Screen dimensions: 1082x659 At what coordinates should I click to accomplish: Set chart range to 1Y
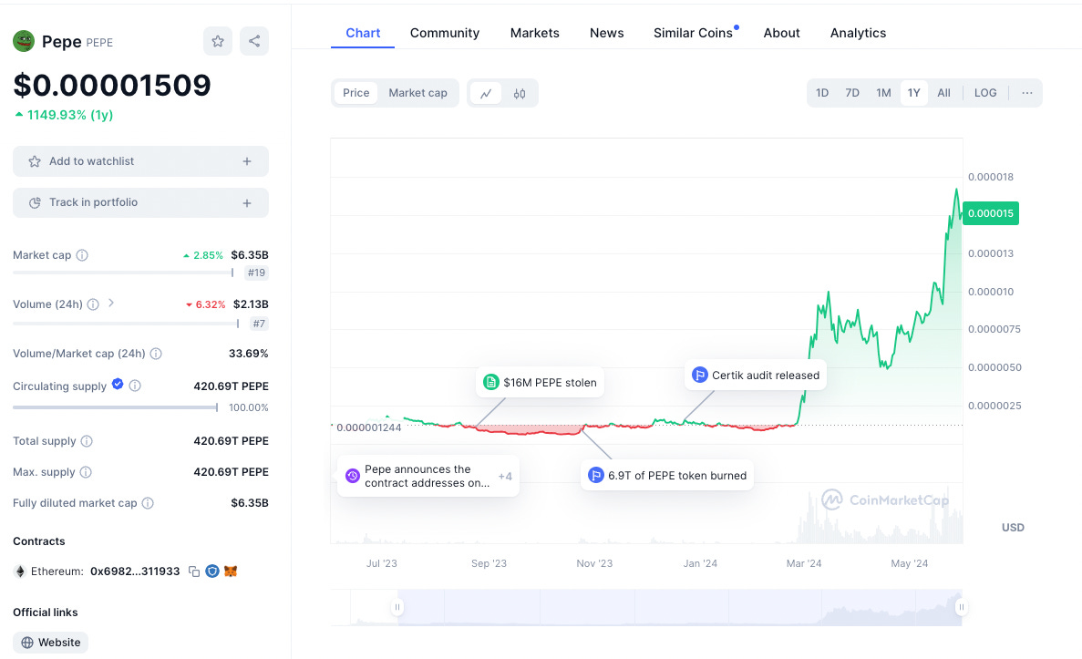click(913, 93)
